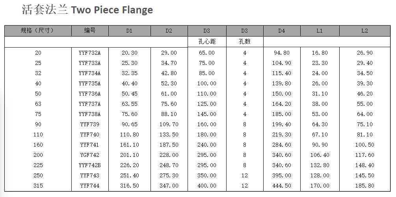The image size is (396, 197).
Task: Click the 孔数 subheader cell
Action: [244, 42]
